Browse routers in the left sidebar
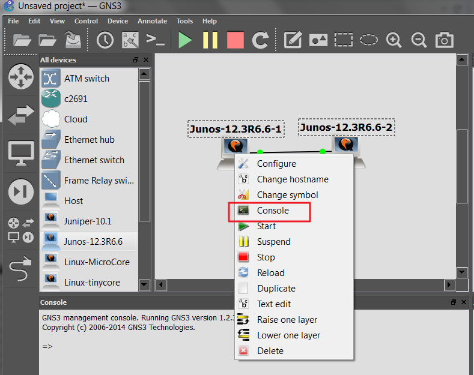This screenshot has height=375, width=474. coord(21,76)
